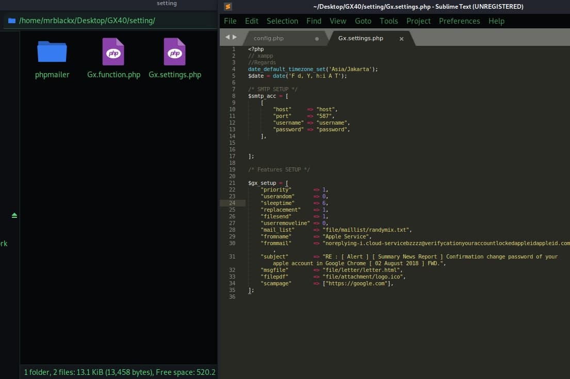The width and height of the screenshot is (570, 379).
Task: Click the "file/maillist/randymix.txt" value
Action: [x=366, y=230]
